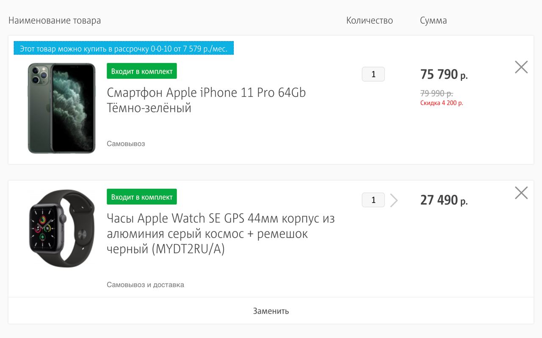Viewport: 542px width, 338px height.
Task: Click the "Количество" column header
Action: coord(370,20)
